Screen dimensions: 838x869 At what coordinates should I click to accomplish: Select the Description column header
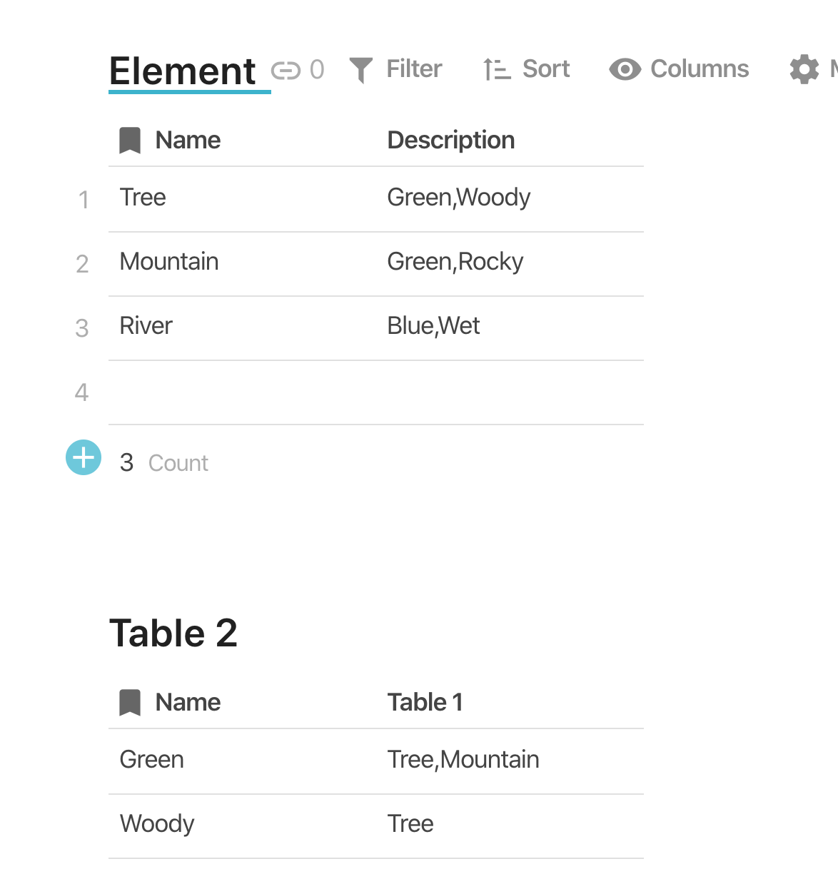click(x=450, y=141)
